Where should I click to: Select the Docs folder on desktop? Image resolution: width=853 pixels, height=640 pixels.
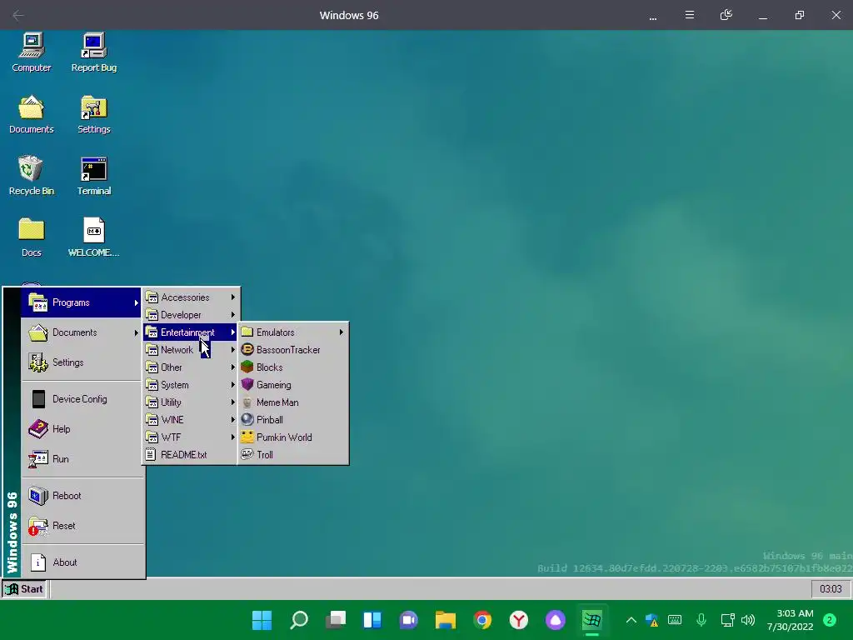pos(31,237)
